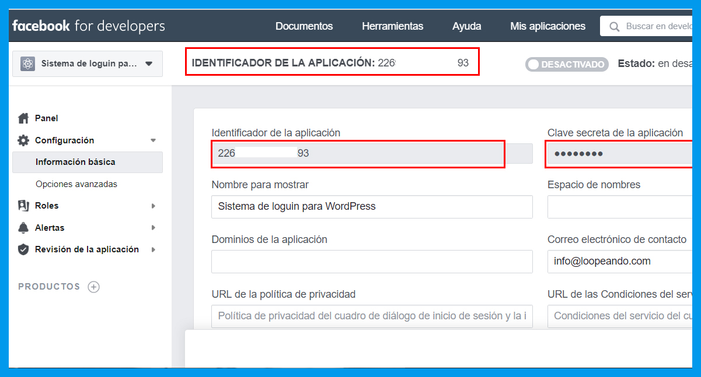The height and width of the screenshot is (377, 701).
Task: Click the Clave secreta de la aplicación field
Action: (620, 154)
